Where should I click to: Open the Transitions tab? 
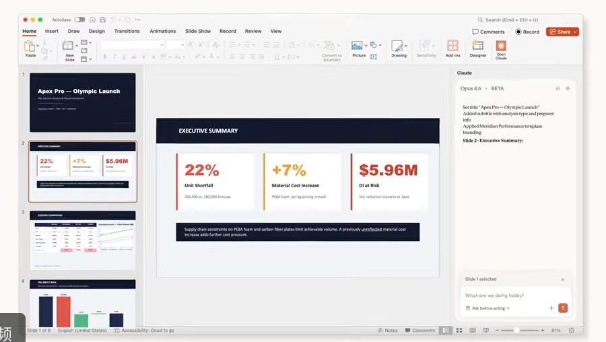click(x=127, y=31)
